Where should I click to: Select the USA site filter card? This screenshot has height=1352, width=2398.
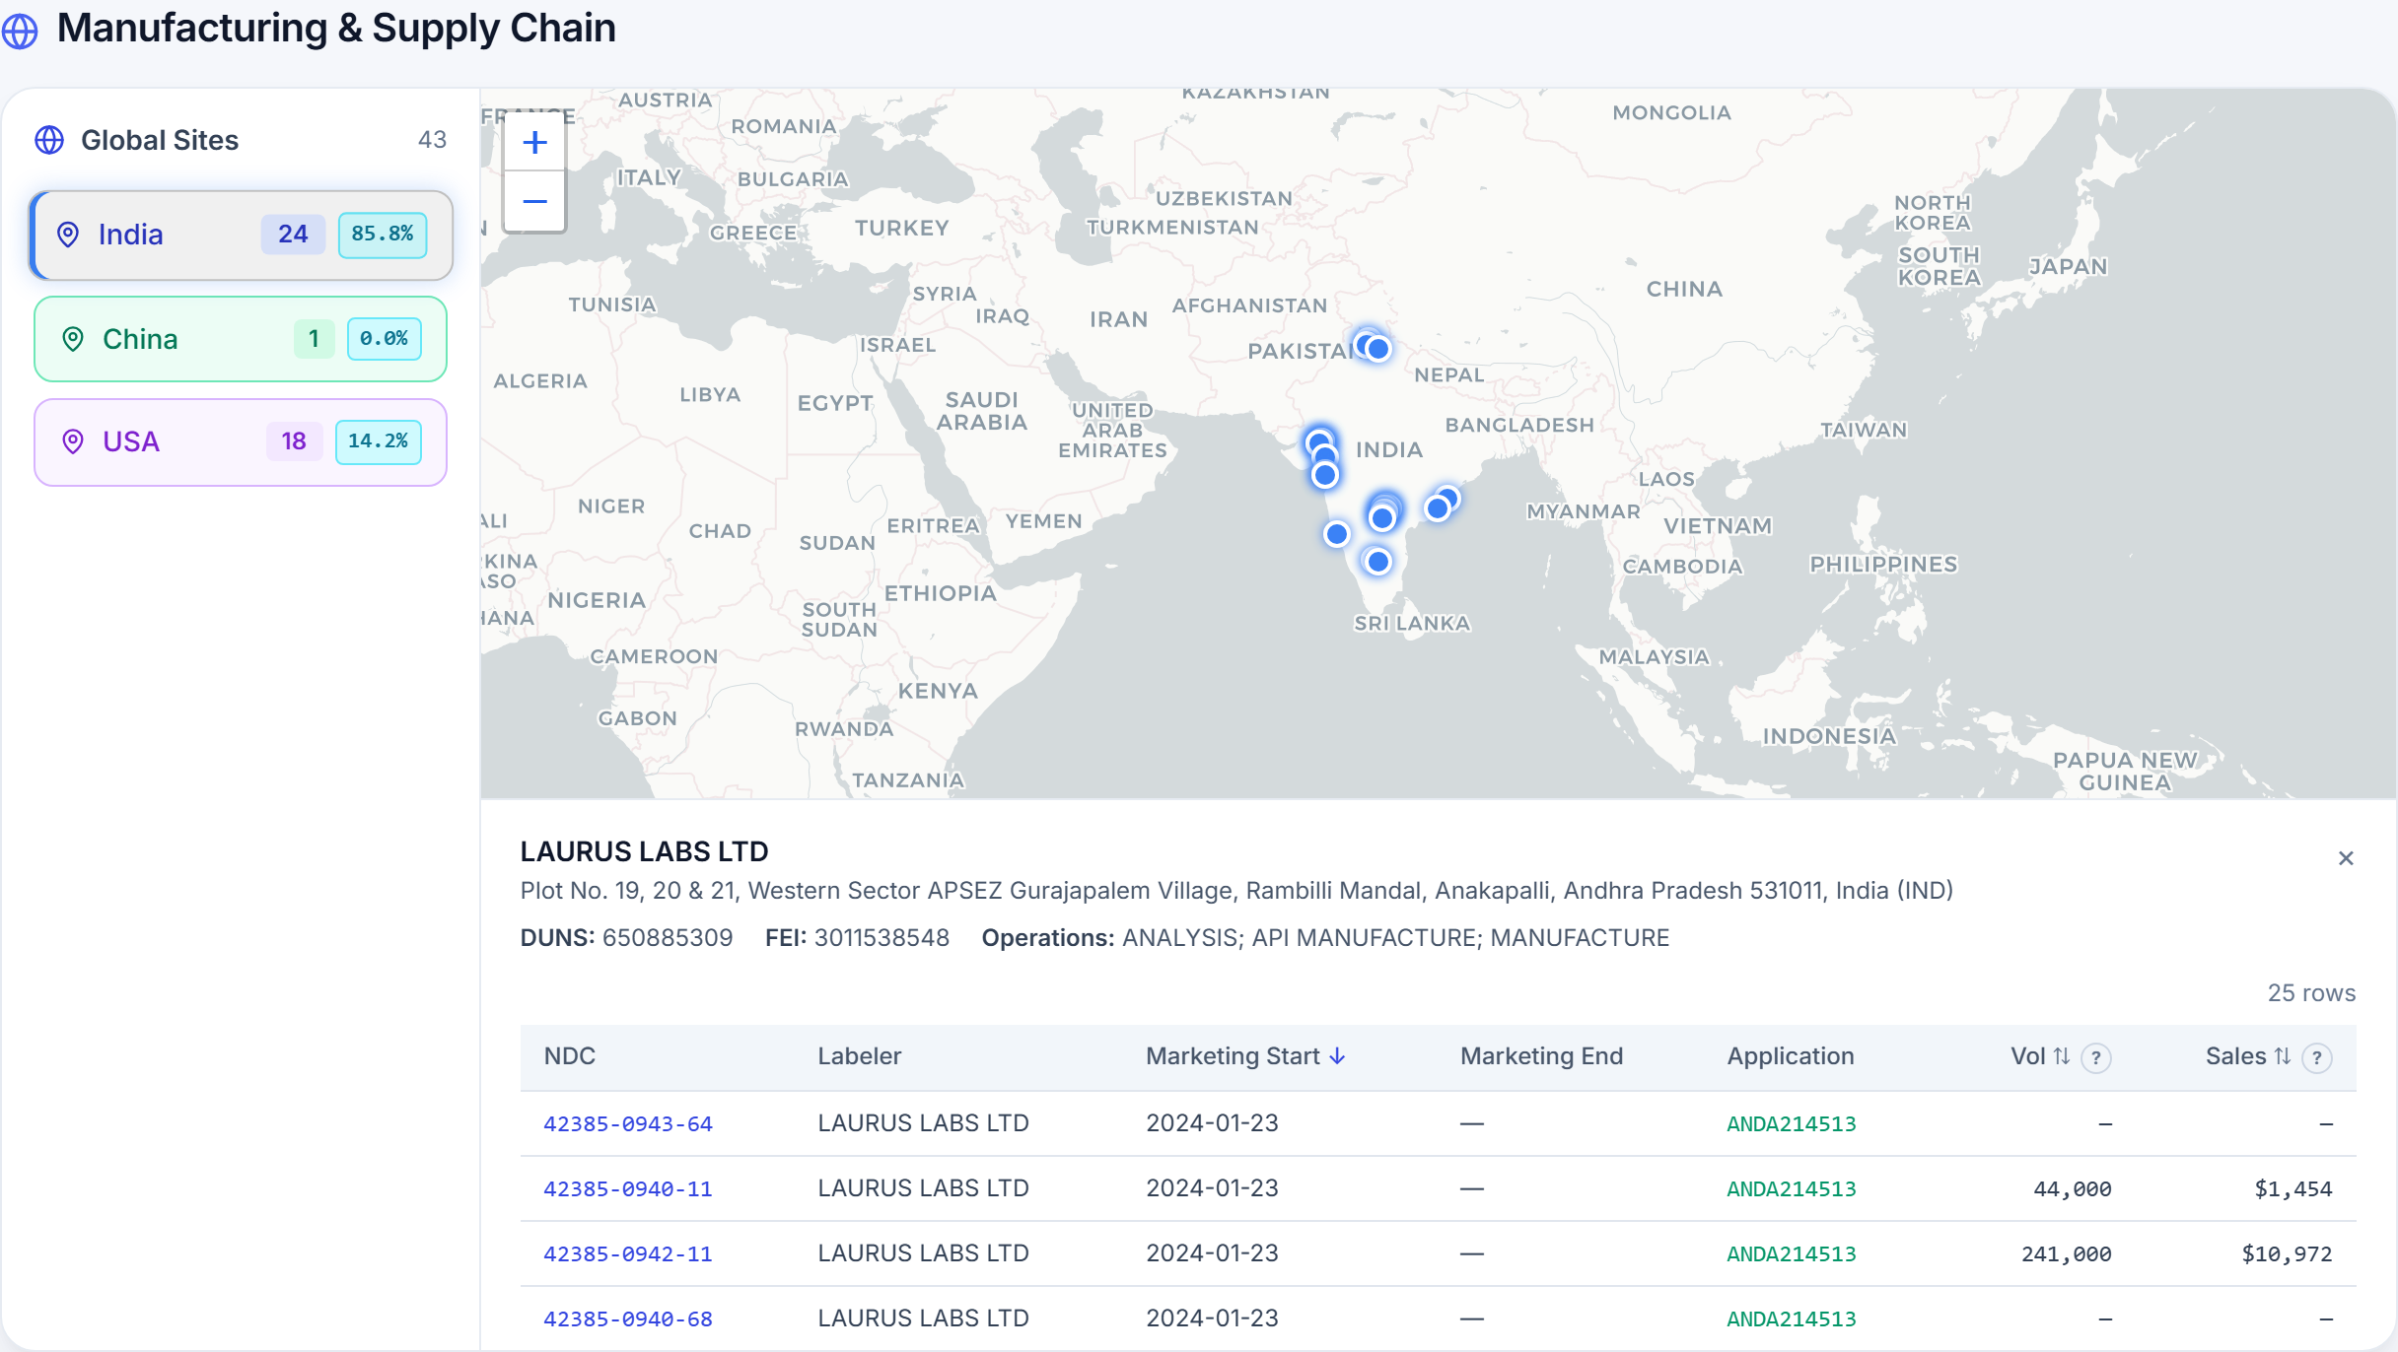click(x=241, y=441)
